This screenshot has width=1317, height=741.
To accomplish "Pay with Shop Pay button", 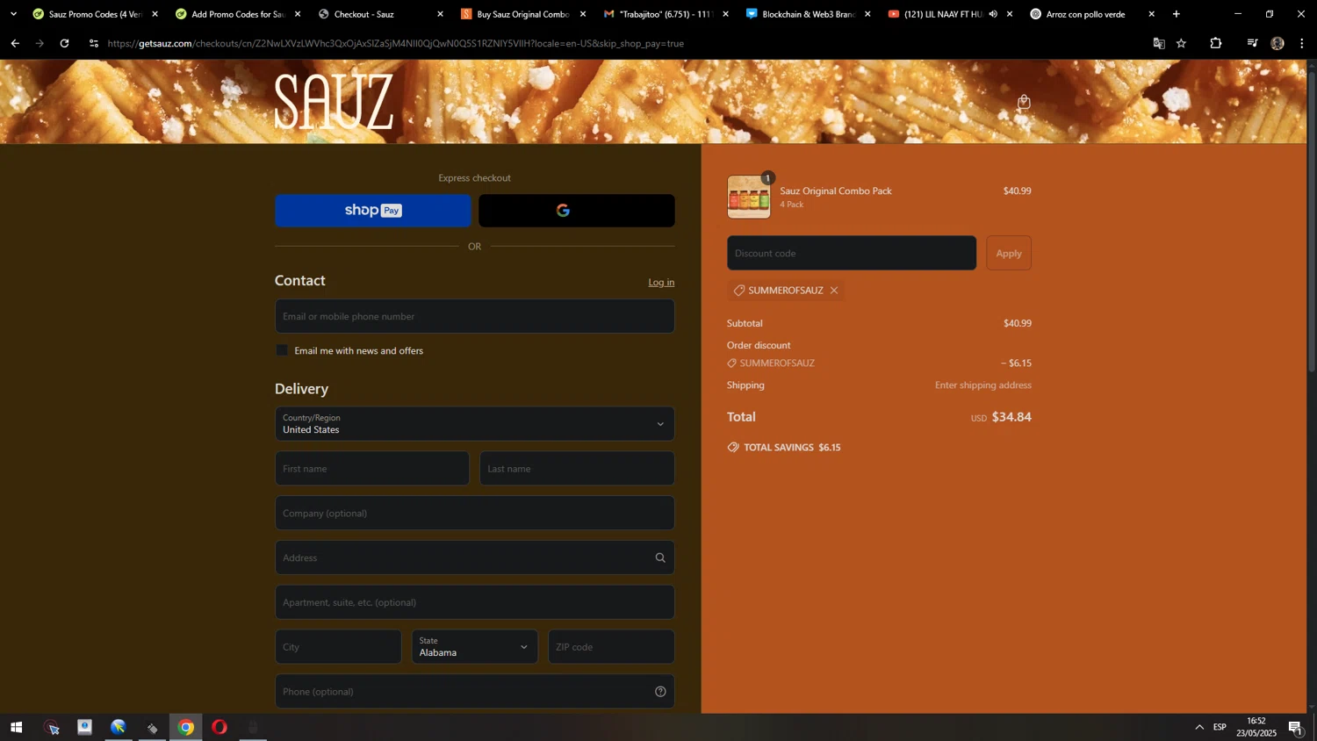I will (x=373, y=211).
